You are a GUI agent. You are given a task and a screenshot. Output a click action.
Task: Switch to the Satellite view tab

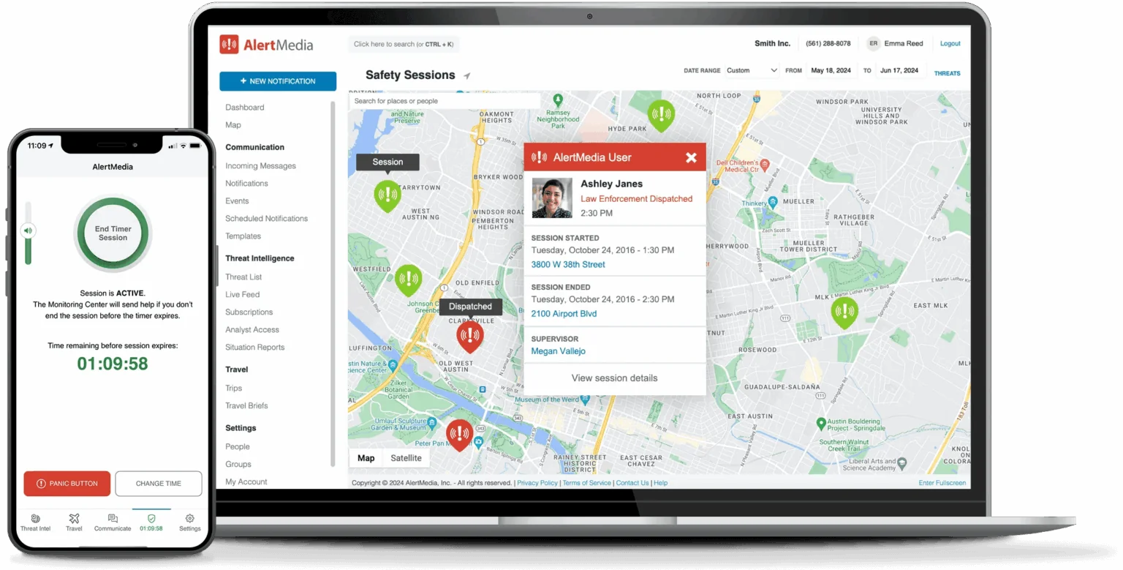click(x=407, y=458)
